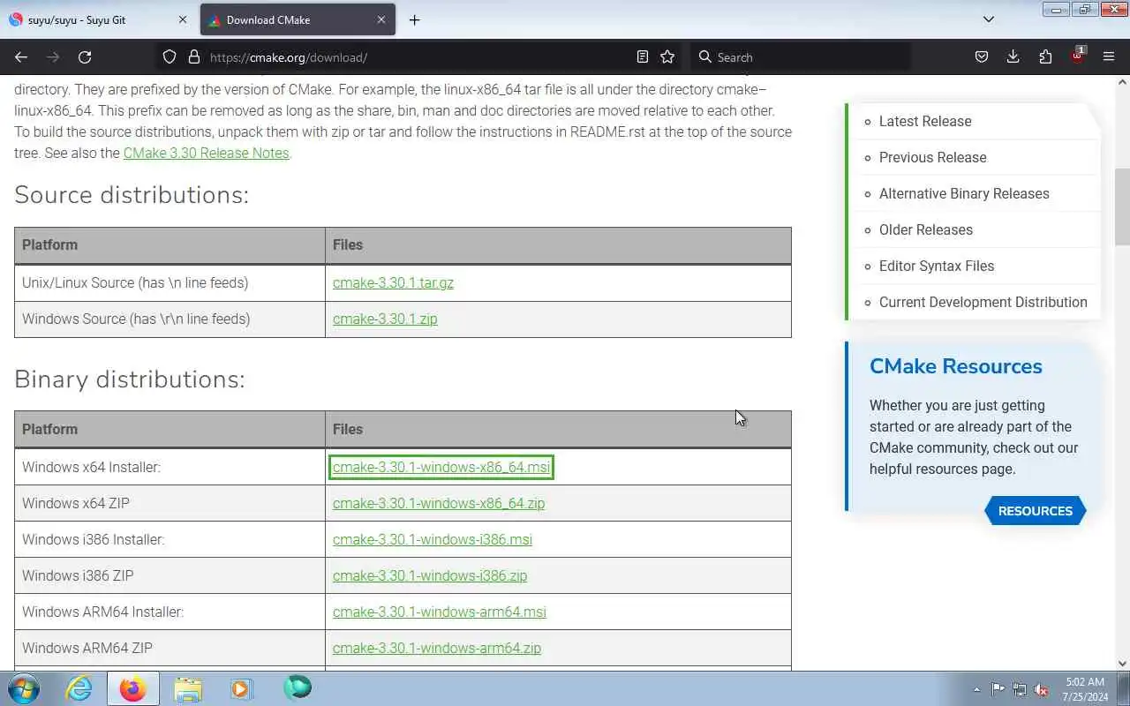The image size is (1130, 706).
Task: Download cmake-3.30.1-windows-i386.zip
Action: (x=430, y=575)
